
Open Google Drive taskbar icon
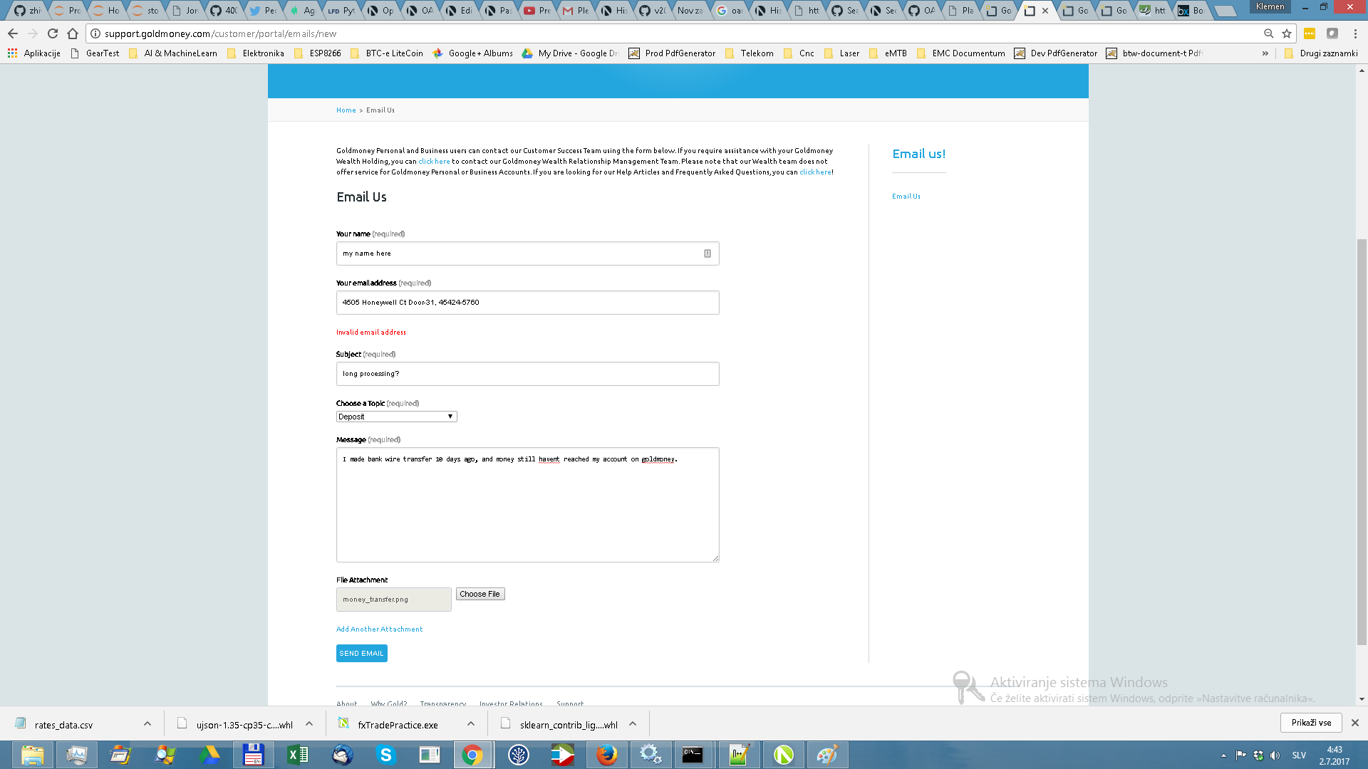click(x=209, y=755)
